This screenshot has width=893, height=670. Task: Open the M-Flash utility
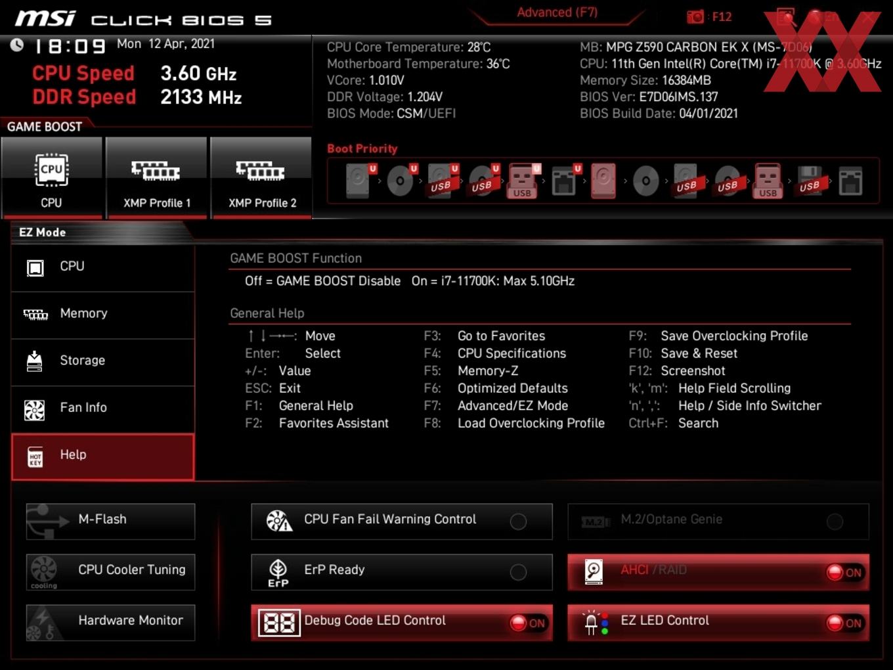coord(110,521)
